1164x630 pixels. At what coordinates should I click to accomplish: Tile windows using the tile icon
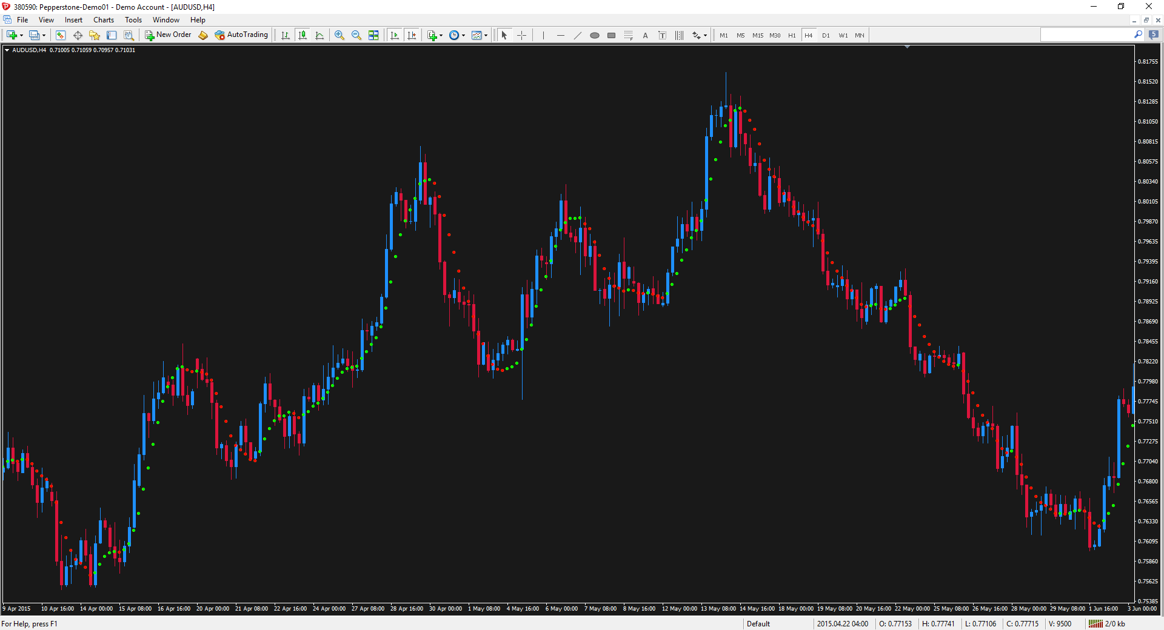tap(373, 35)
